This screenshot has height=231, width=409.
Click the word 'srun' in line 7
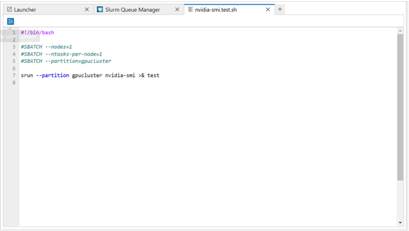coord(27,76)
